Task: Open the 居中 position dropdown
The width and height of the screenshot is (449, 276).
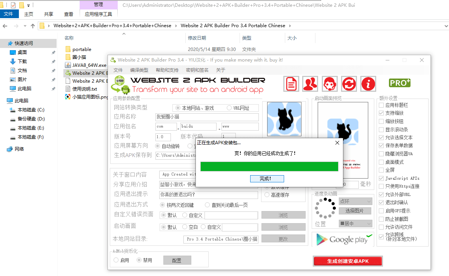Action: pos(355,224)
